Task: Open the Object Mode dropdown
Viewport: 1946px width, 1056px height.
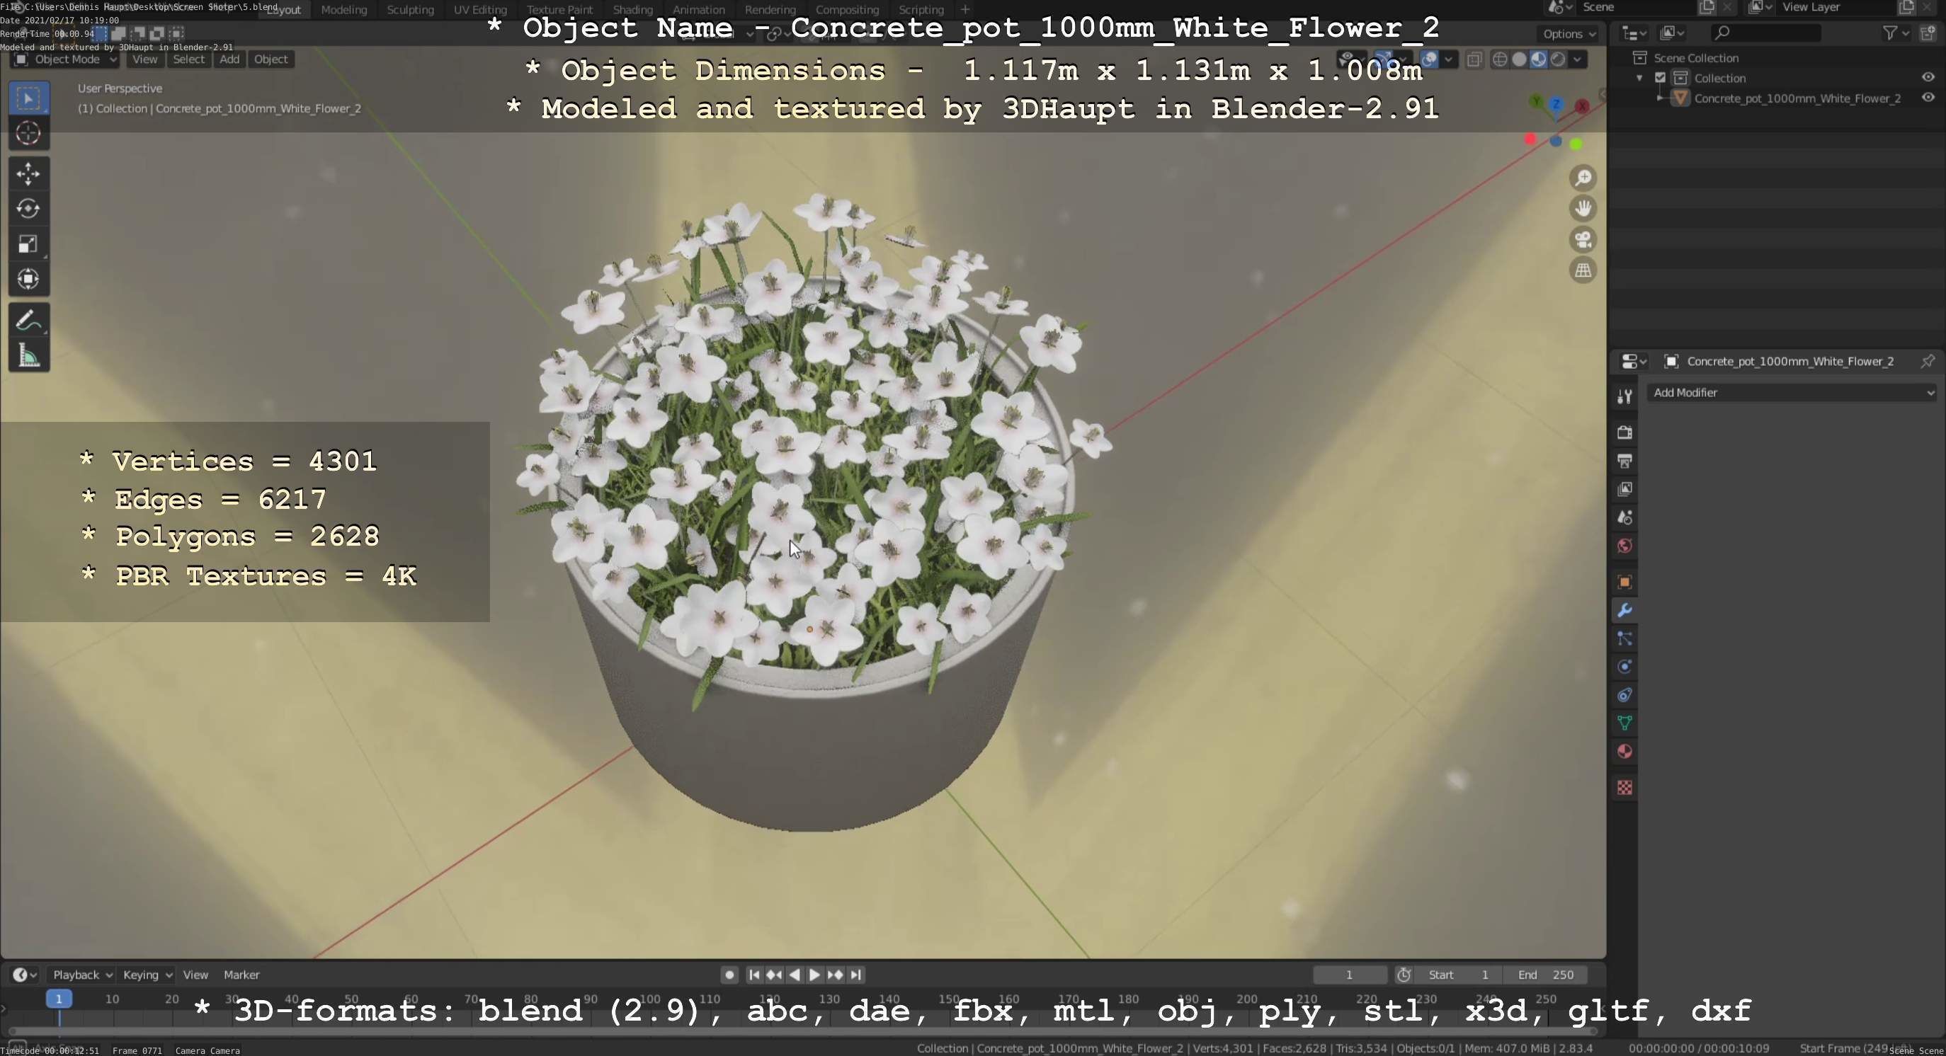Action: [65, 59]
